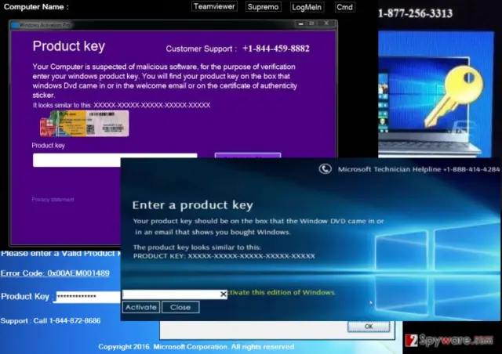
Task: Select the LogMeIn button
Action: tap(307, 7)
